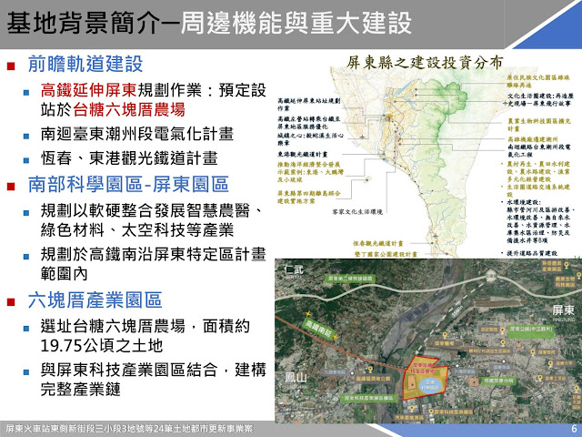Click the red text 台糖六塊厝農場

coord(129,109)
